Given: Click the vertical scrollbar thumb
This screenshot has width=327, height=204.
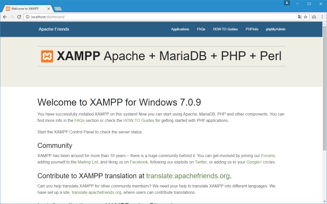Looking at the screenshot, I should (324, 88).
